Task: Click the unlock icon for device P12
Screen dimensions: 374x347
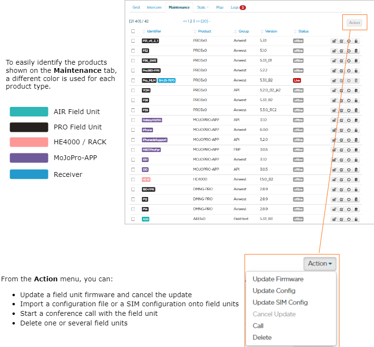Action: (x=334, y=199)
